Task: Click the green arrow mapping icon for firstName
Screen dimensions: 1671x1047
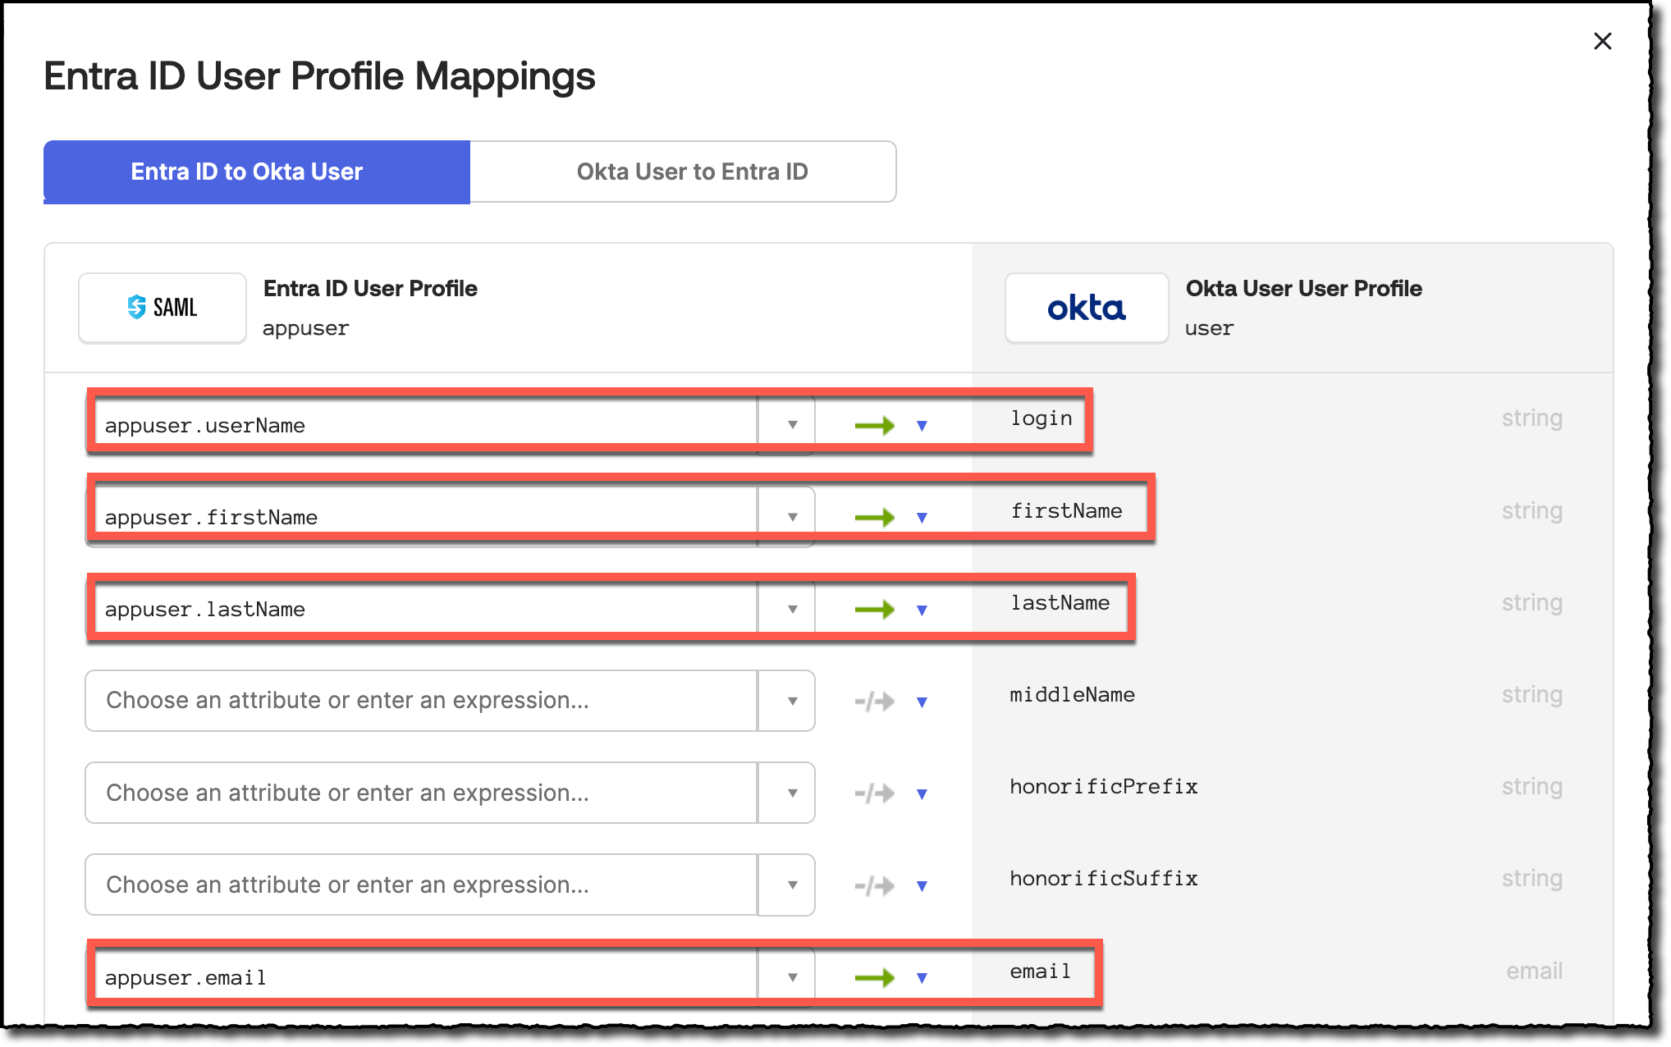Action: point(874,517)
